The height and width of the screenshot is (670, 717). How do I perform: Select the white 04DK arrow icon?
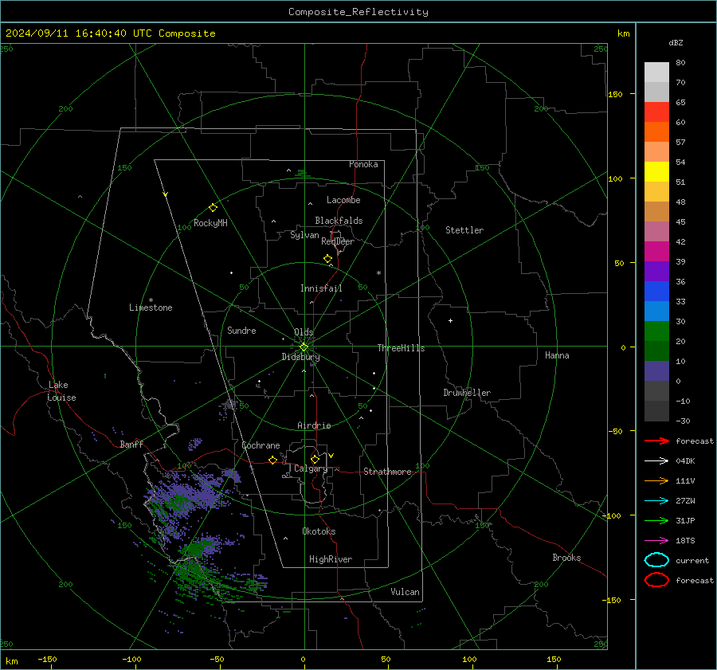coord(656,460)
